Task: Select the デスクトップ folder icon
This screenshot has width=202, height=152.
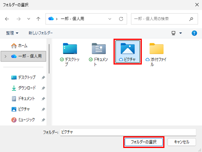Action: [x=70, y=48]
